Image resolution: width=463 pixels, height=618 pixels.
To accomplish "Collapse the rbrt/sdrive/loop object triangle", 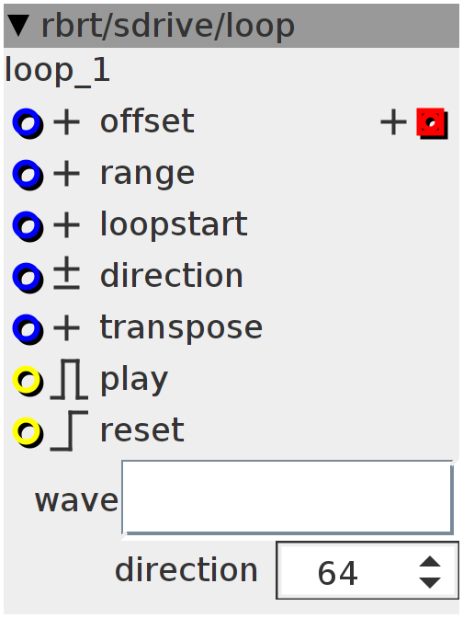I will pyautogui.click(x=18, y=26).
